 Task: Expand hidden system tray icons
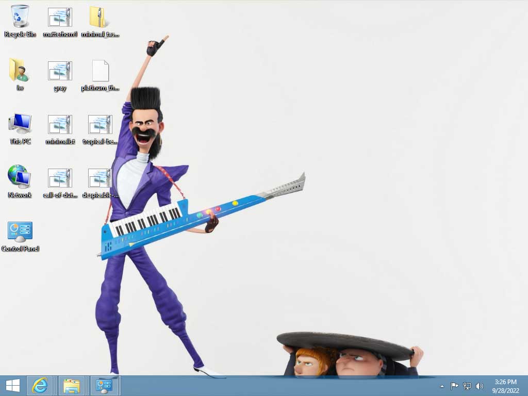tap(442, 385)
